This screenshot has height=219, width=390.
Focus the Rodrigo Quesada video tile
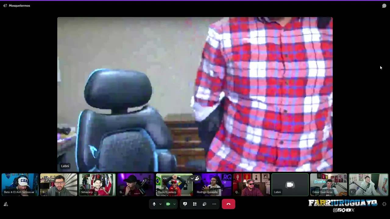213,185
